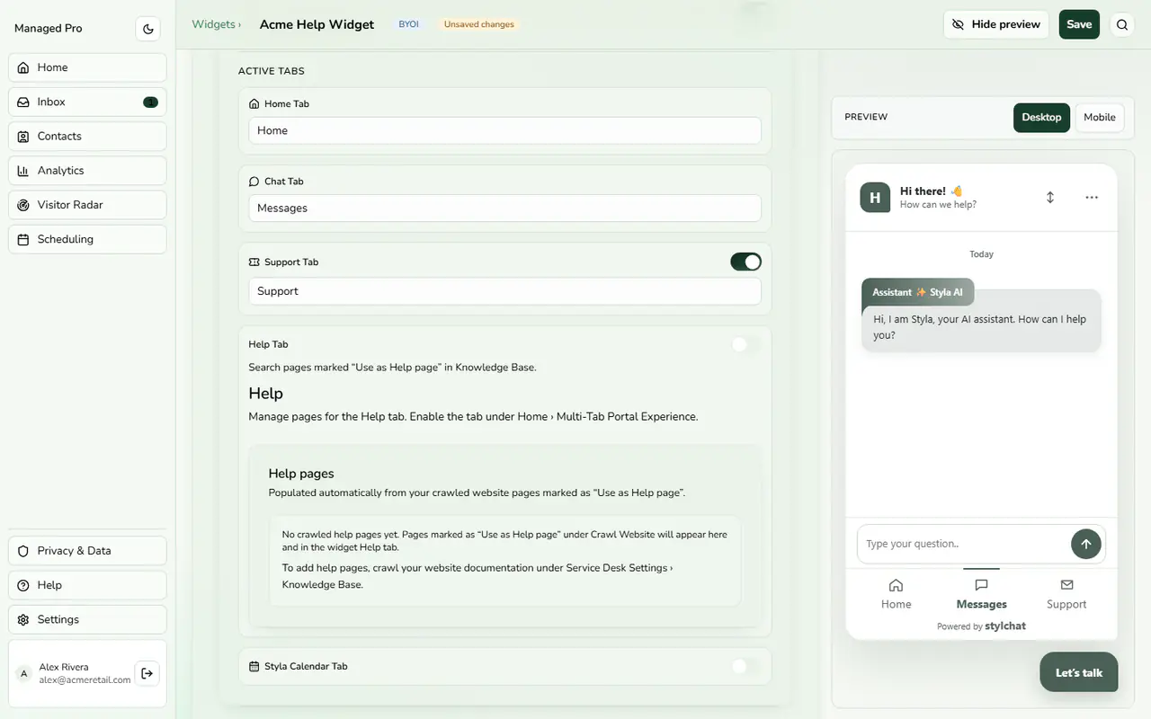Switch preview to Desktop view
The width and height of the screenshot is (1151, 719).
click(x=1041, y=118)
